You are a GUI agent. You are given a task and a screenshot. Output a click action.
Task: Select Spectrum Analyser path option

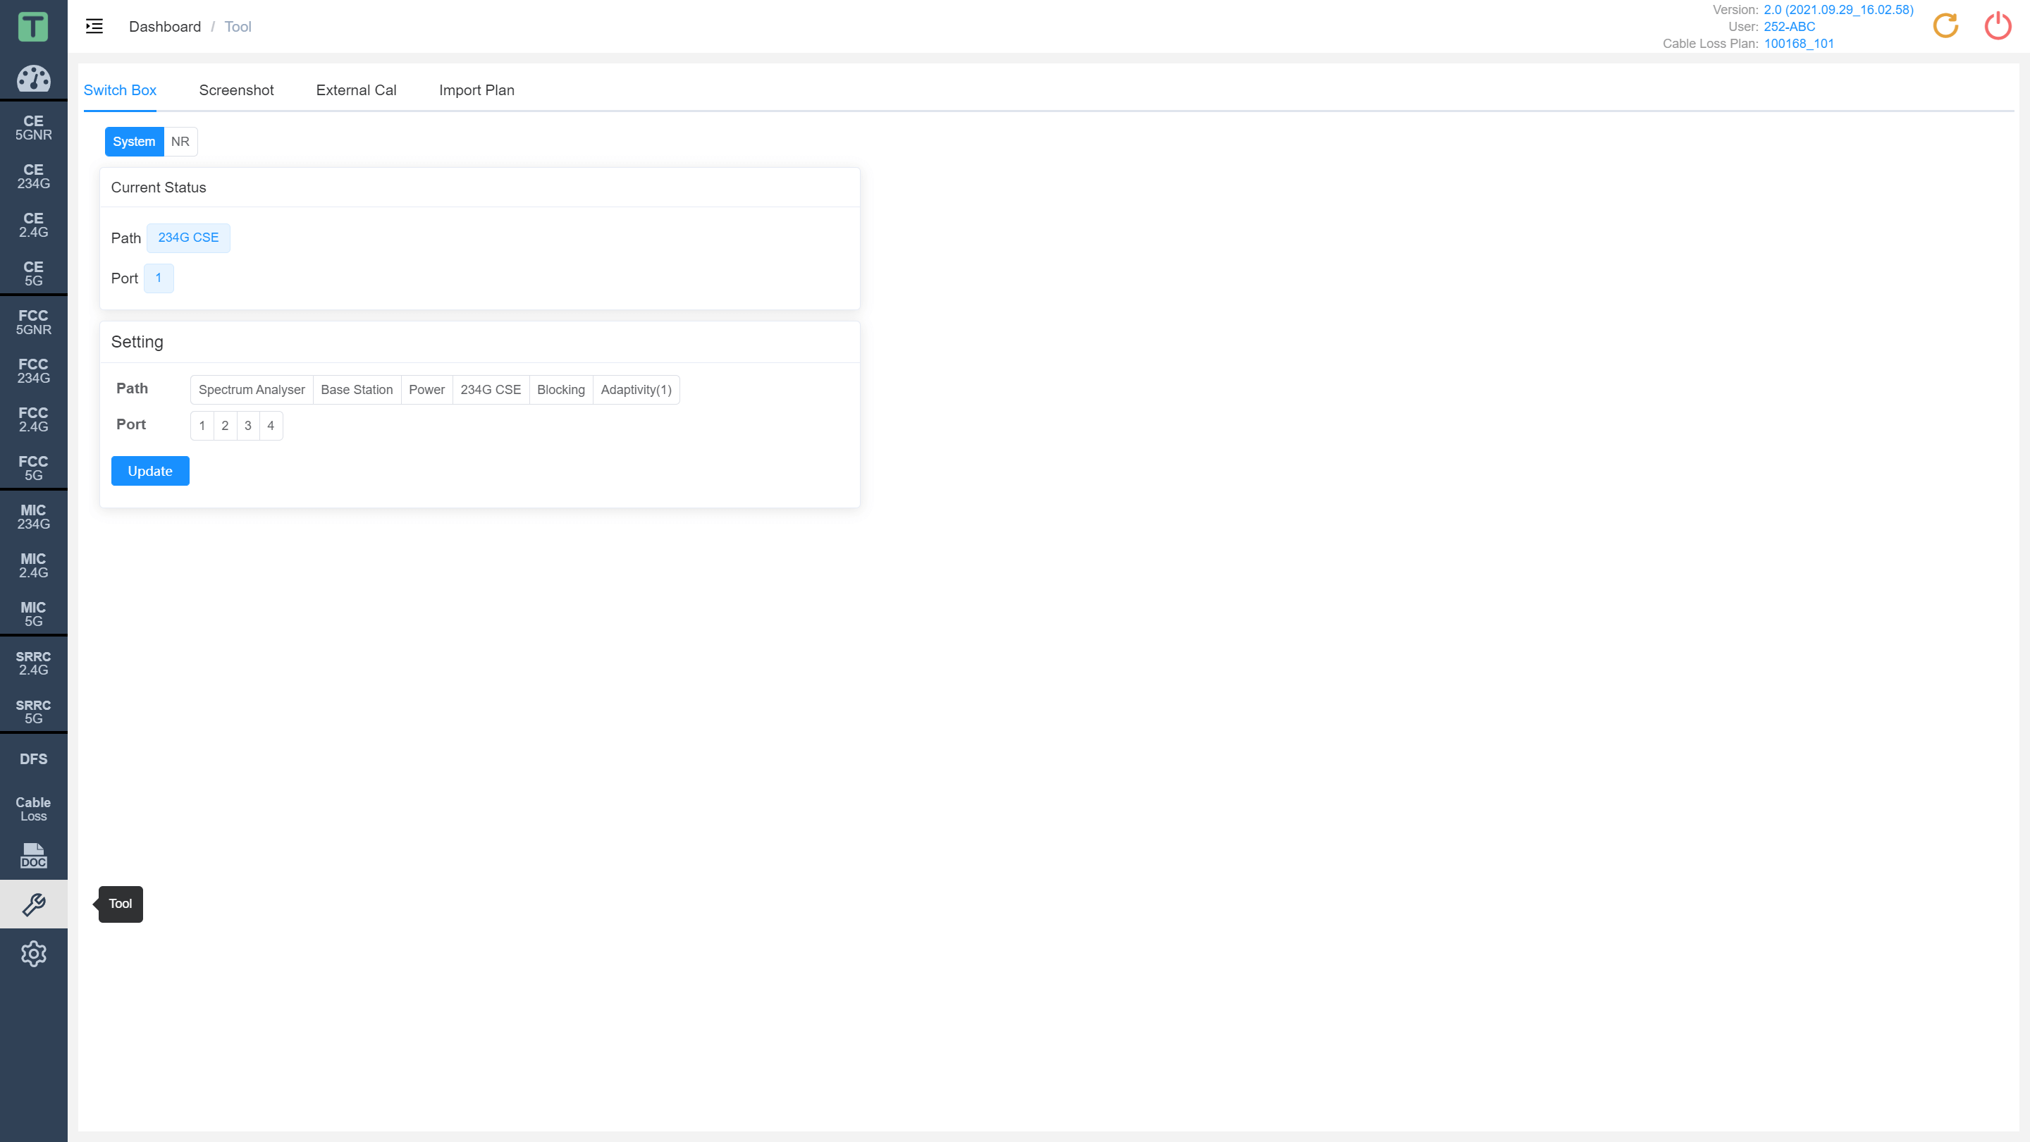click(251, 389)
